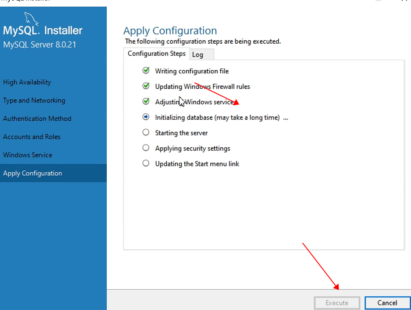Click the Execute button
The width and height of the screenshot is (411, 310).
tap(337, 303)
